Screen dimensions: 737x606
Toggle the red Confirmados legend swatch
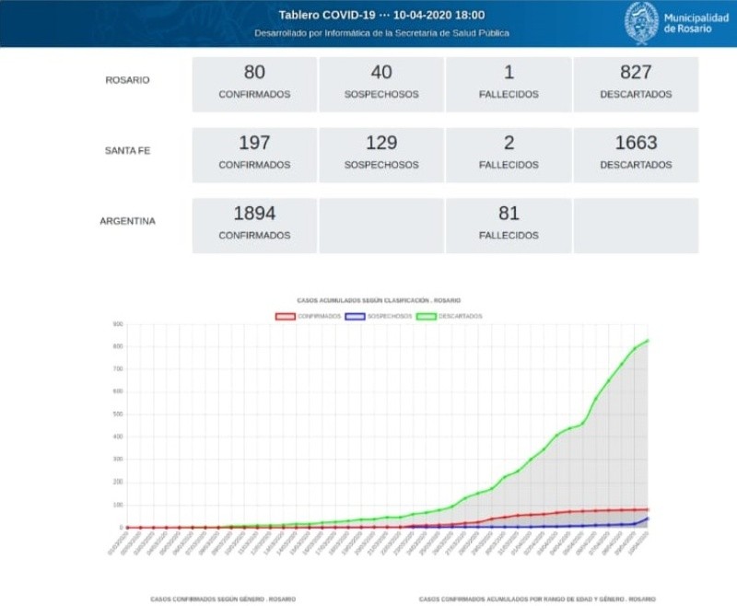pos(286,316)
